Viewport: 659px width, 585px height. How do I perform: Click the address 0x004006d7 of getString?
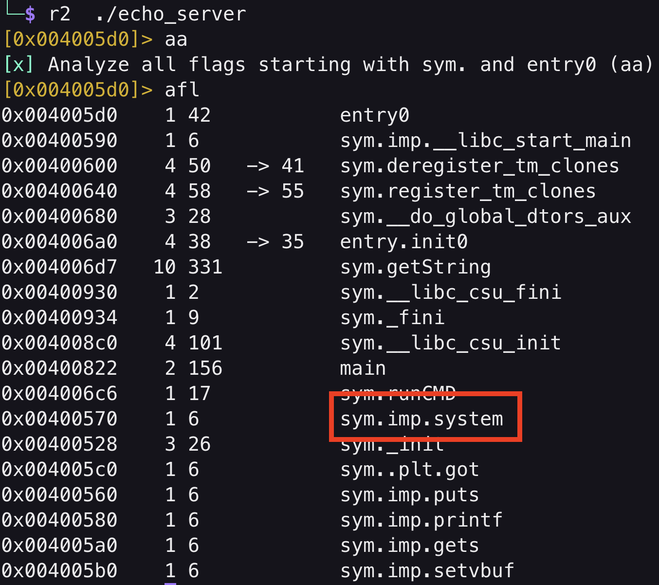[x=59, y=267]
